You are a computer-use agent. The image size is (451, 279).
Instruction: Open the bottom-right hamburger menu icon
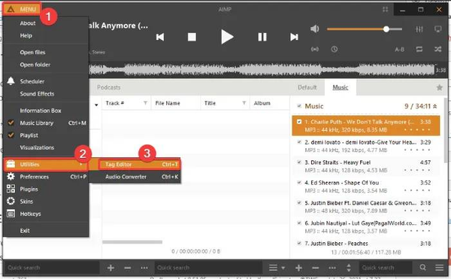pos(439,268)
